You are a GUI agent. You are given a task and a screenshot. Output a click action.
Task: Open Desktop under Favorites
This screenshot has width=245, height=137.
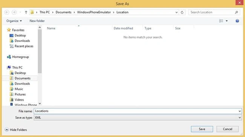pos(20,35)
